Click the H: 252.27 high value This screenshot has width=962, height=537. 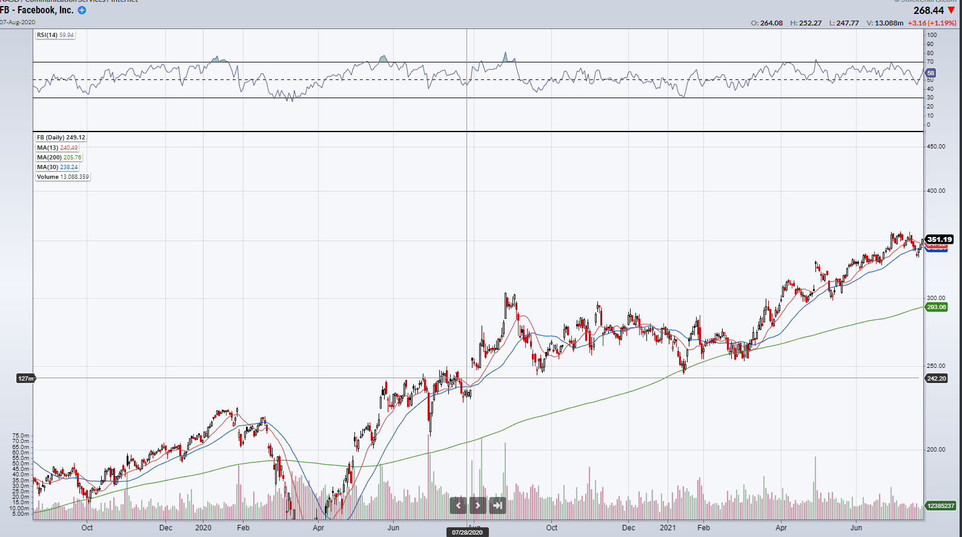[x=806, y=23]
